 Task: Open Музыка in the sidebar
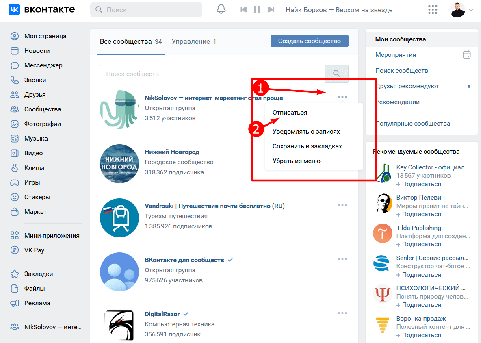click(36, 138)
